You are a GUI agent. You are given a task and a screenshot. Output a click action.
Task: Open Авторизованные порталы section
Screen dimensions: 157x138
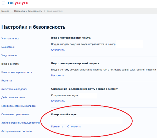(17, 131)
